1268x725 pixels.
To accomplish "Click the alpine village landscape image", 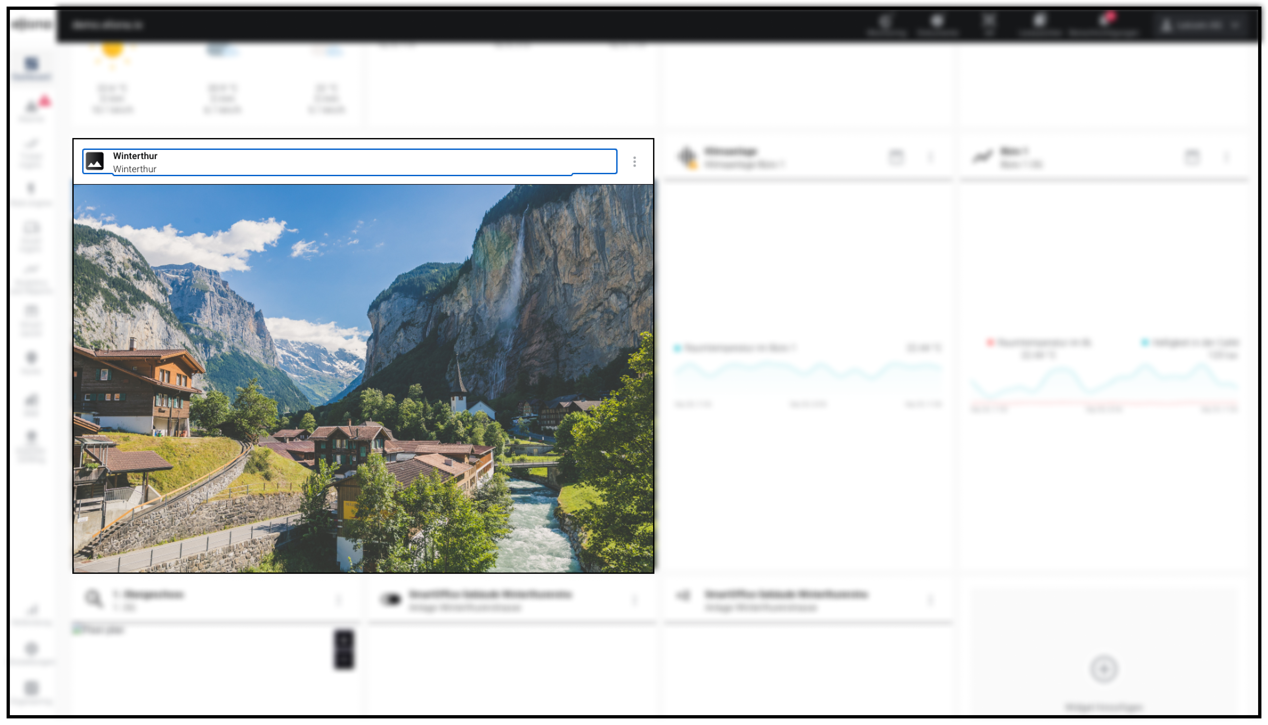I will pyautogui.click(x=363, y=378).
